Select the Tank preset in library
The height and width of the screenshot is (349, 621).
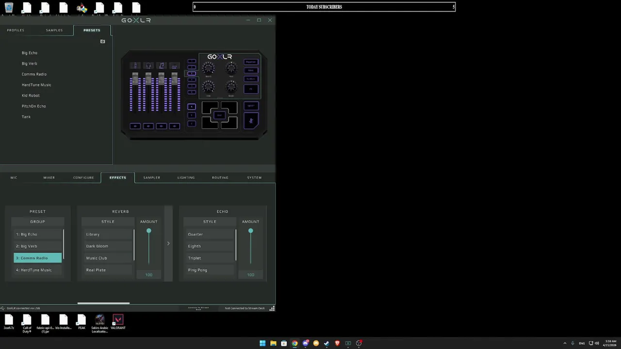(x=26, y=117)
